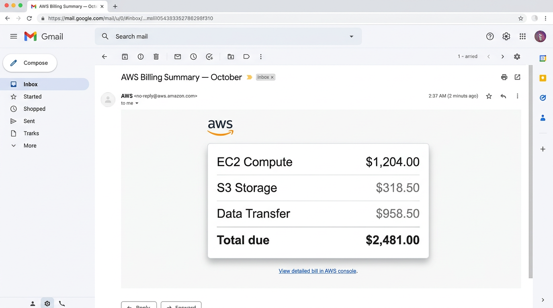
Task: Click the browser address bar URL
Action: [x=131, y=18]
